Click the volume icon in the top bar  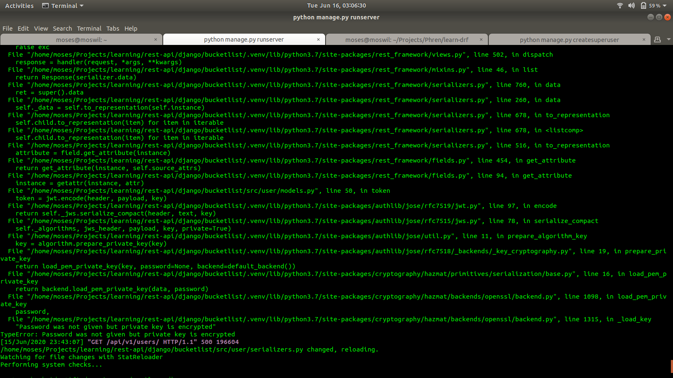click(x=631, y=5)
